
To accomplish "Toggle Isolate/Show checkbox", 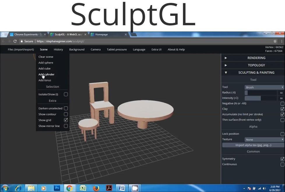I will coord(66,94).
